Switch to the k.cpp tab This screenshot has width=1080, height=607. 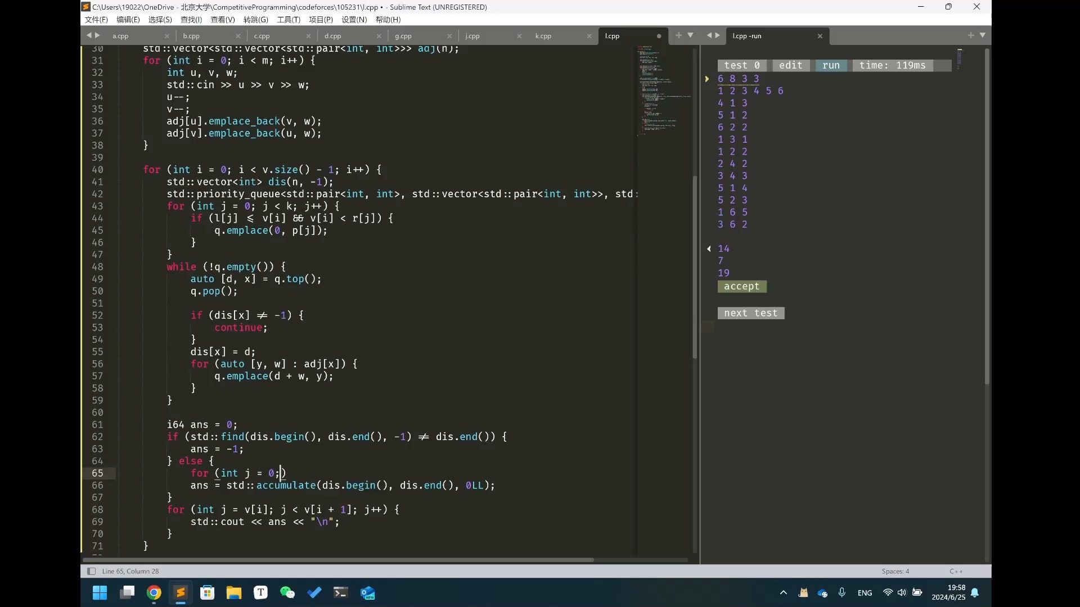(x=543, y=36)
